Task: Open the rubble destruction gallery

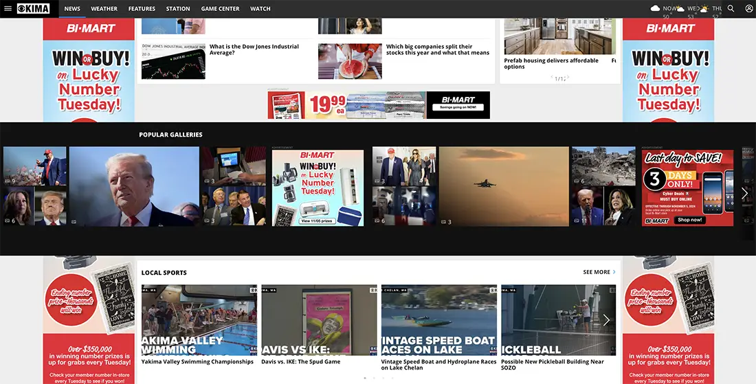Action: click(603, 166)
